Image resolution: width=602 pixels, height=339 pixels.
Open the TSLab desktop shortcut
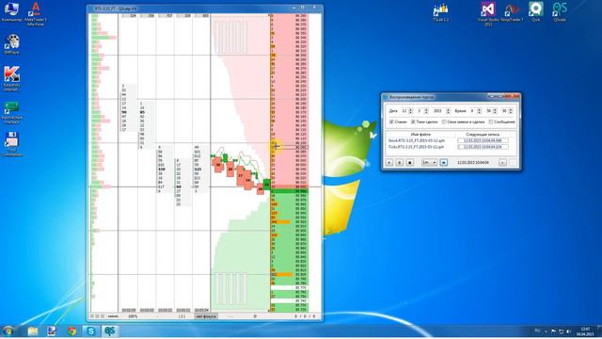click(441, 12)
